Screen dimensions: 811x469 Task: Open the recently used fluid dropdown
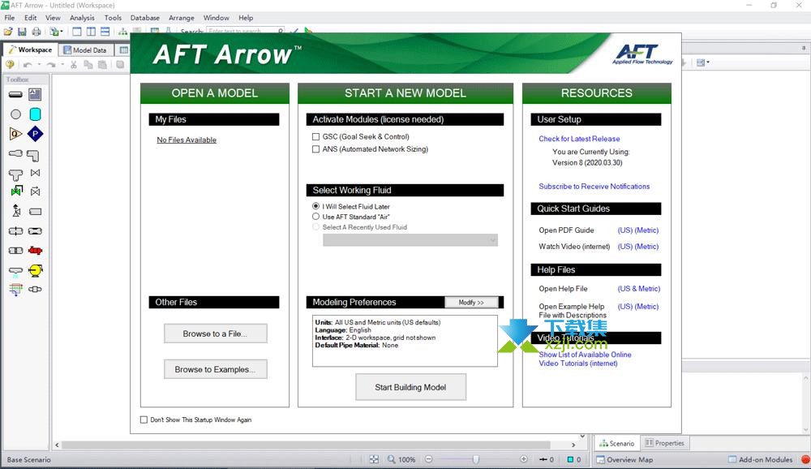click(410, 240)
